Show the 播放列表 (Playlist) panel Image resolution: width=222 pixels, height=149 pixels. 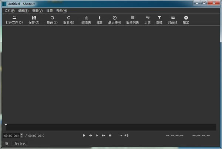(x=132, y=20)
